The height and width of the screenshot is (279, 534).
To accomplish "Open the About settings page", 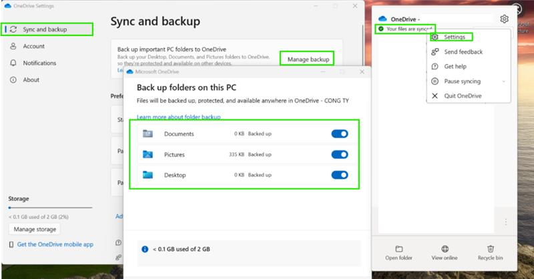I will click(x=31, y=79).
